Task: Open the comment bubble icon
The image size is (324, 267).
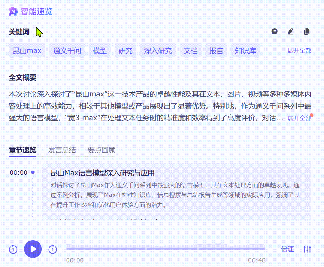Action: coord(274,31)
